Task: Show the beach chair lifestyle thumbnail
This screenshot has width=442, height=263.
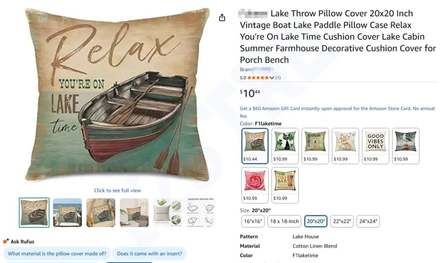Action: tap(68, 212)
